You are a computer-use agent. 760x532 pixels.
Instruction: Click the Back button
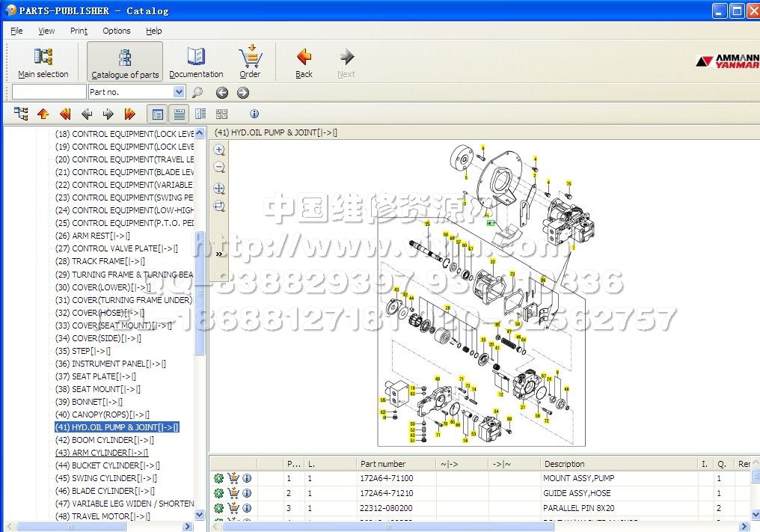304,62
